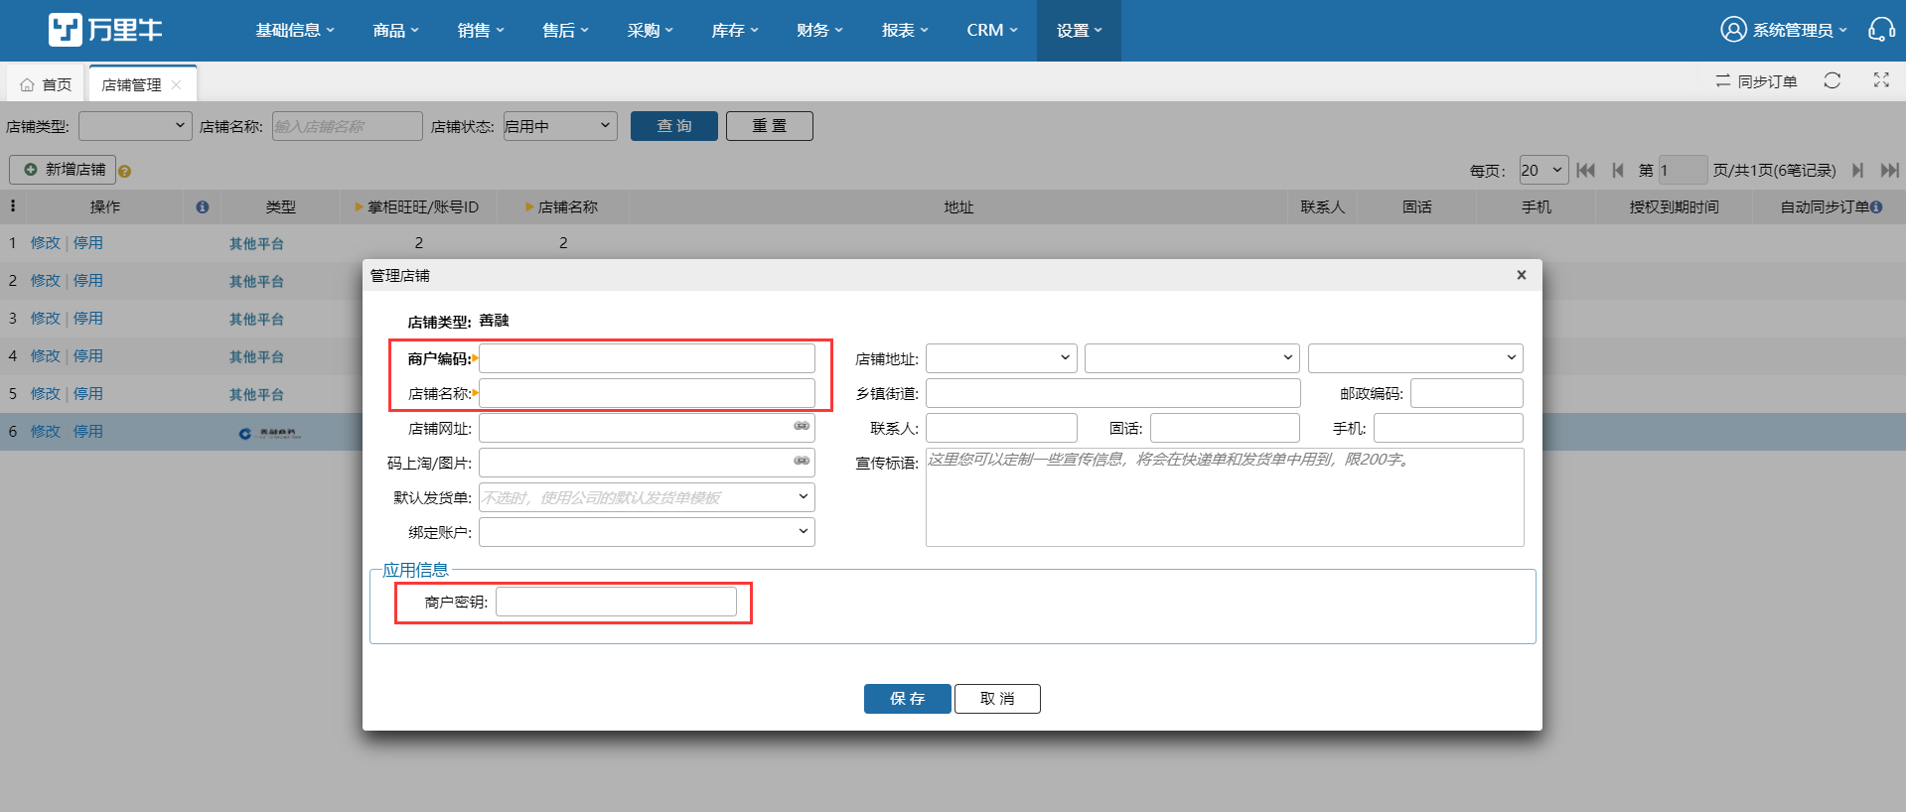
Task: Go to previous page icon
Action: [1618, 170]
